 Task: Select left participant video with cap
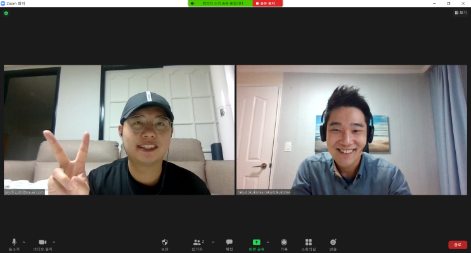pos(119,130)
